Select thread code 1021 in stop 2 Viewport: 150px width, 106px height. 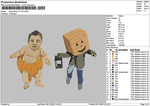[x=132, y=54]
